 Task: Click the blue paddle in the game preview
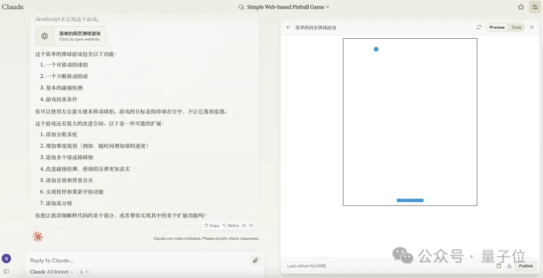pos(410,200)
